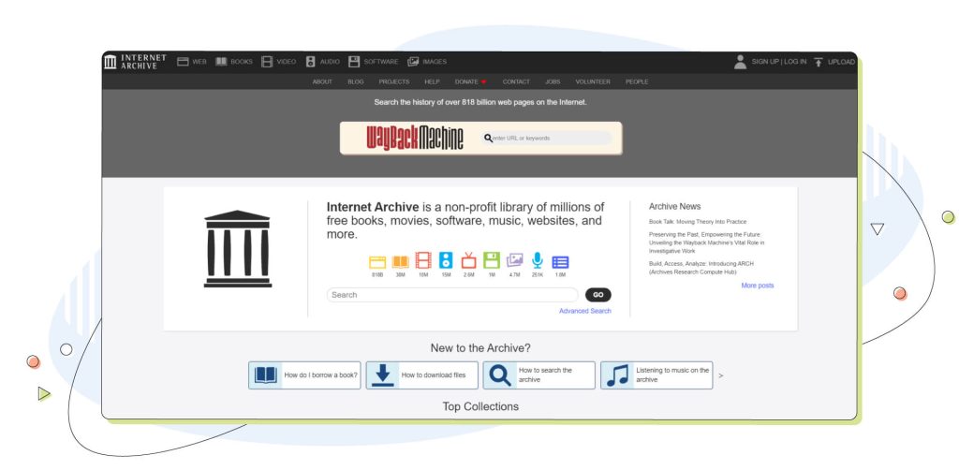Click the Wayback Machine logo
Viewport: 959px width, 470px height.
pos(415,138)
